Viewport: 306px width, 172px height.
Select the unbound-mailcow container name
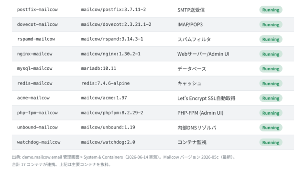pos(37,128)
